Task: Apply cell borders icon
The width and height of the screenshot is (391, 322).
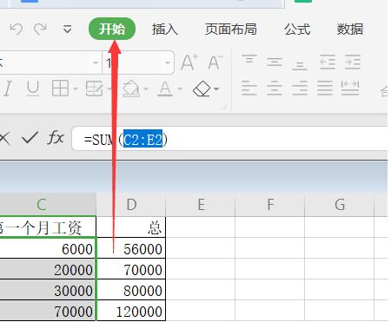Action: 60,88
